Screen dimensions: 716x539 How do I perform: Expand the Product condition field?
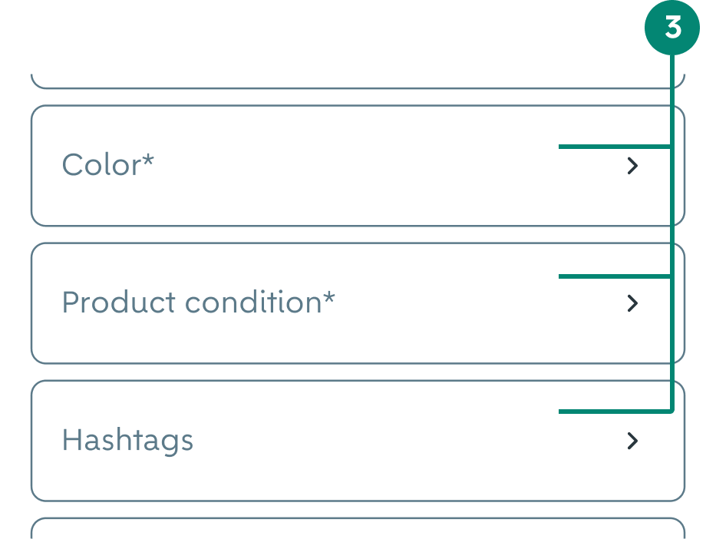pyautogui.click(x=358, y=303)
